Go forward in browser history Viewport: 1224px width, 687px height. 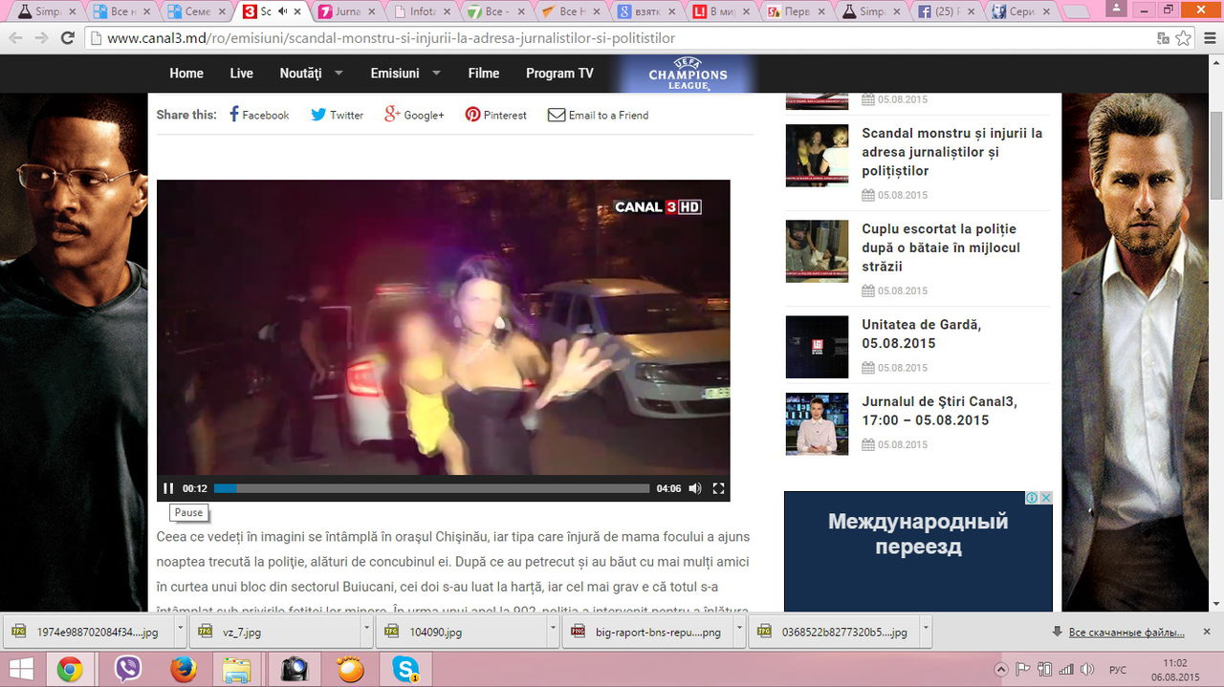pos(41,38)
